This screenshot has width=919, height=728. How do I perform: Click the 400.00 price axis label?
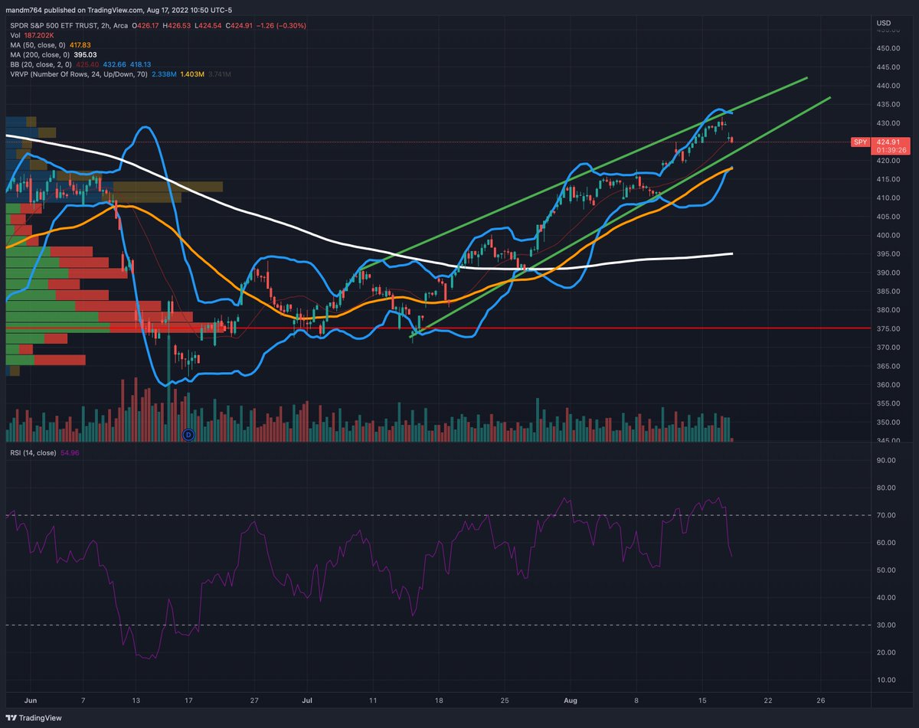(888, 235)
